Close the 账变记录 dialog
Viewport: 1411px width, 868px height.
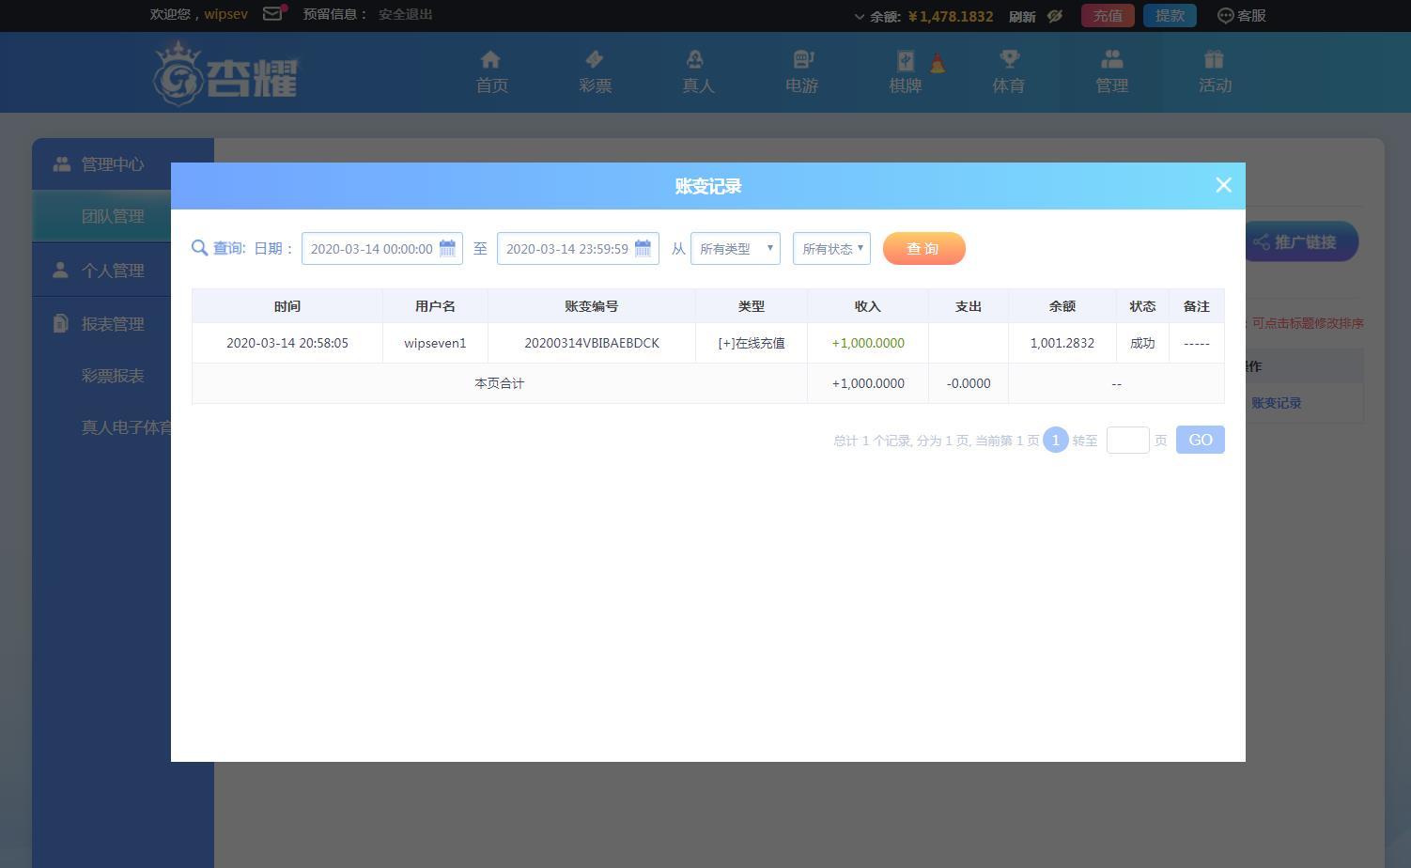pos(1223,185)
